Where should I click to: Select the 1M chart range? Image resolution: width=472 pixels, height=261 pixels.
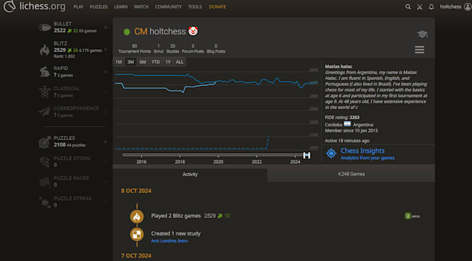pyautogui.click(x=119, y=62)
